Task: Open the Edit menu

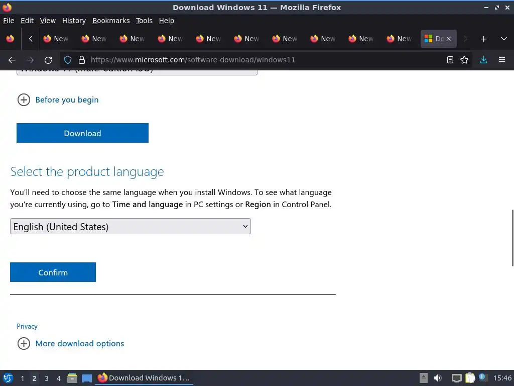Action: pyautogui.click(x=27, y=21)
